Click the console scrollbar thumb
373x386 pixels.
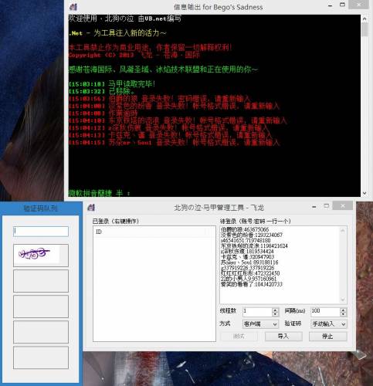coord(365,30)
